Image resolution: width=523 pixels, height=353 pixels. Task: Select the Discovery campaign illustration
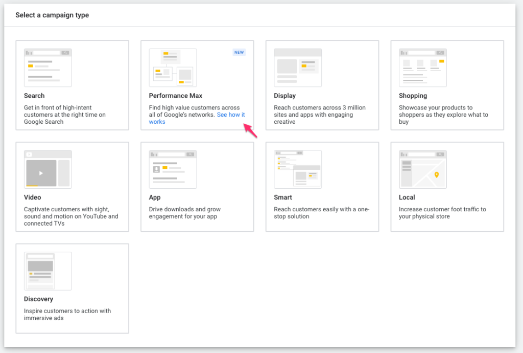click(x=47, y=271)
